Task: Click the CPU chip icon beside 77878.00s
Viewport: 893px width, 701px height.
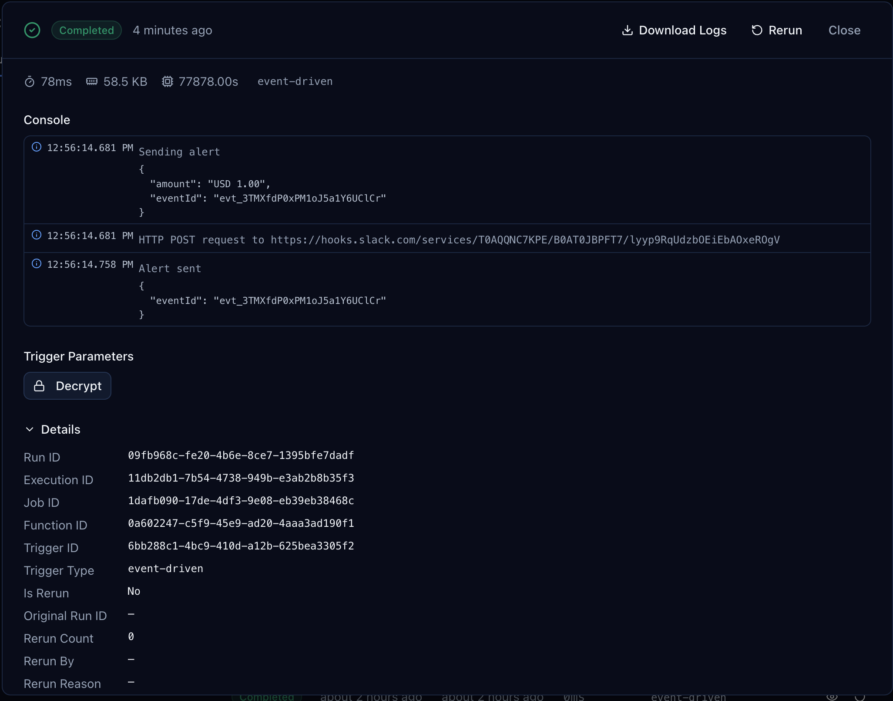Action: [x=167, y=81]
